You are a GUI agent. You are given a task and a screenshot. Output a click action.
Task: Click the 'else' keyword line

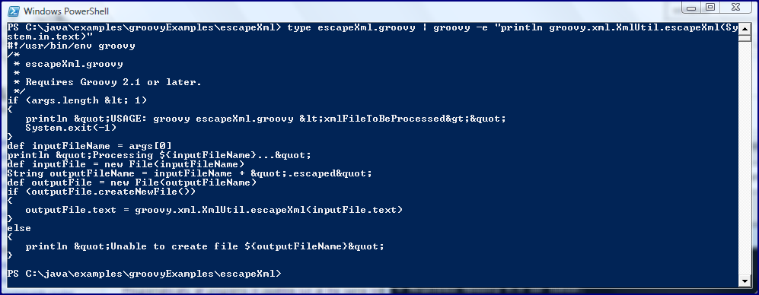(19, 228)
